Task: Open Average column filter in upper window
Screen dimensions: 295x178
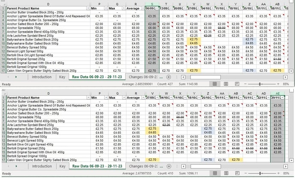Action: [143, 9]
